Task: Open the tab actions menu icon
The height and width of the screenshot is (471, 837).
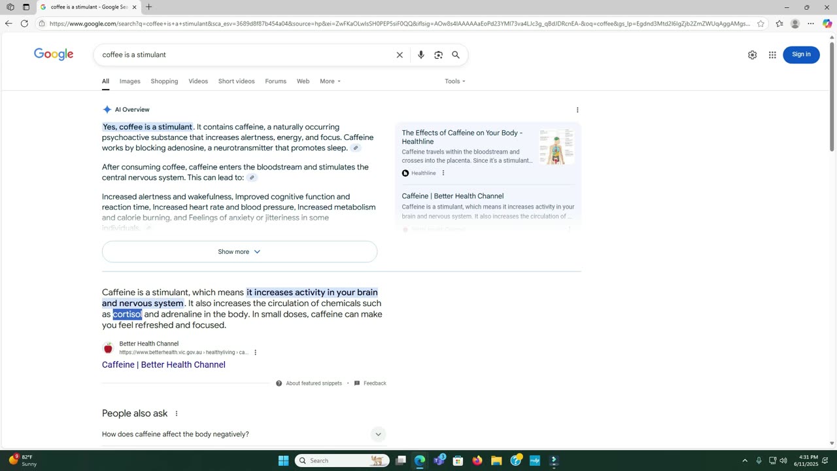Action: click(x=26, y=7)
